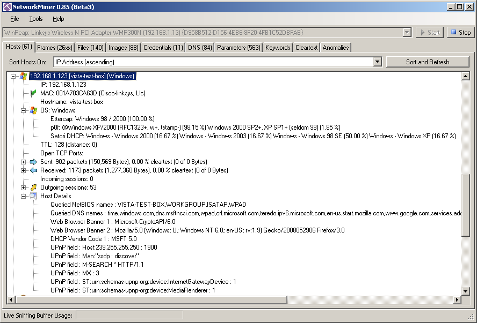The height and width of the screenshot is (323, 477).
Task: Switch to the Hosts (61) tab
Action: click(x=19, y=47)
